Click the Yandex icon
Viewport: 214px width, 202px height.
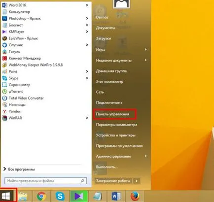click(x=4, y=111)
